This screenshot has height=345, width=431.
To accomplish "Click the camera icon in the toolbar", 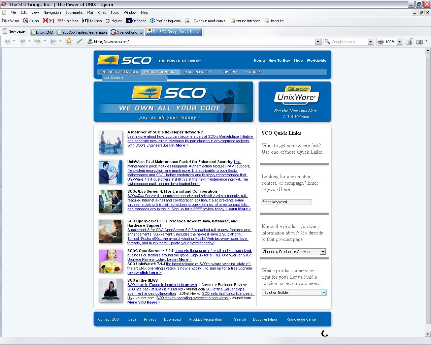I will 420,42.
